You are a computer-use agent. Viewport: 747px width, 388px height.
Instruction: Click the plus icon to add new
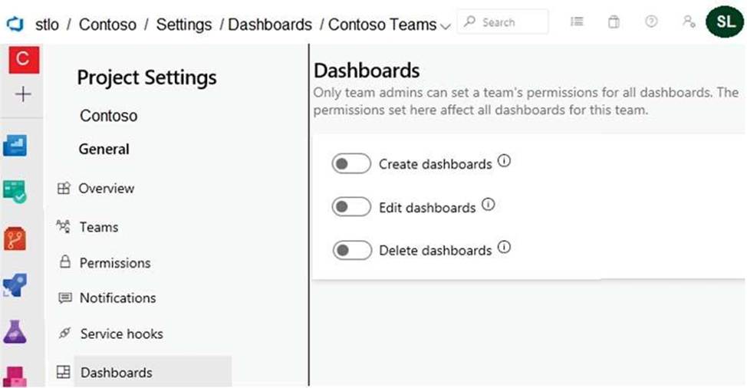[x=24, y=94]
